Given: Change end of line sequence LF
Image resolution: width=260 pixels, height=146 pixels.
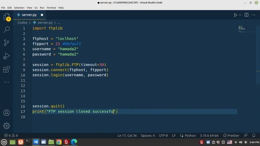Looking at the screenshot, I should (x=174, y=135).
